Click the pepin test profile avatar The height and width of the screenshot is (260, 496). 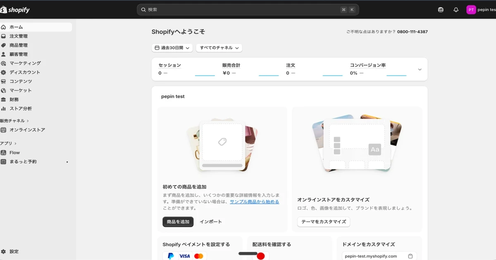pyautogui.click(x=471, y=9)
